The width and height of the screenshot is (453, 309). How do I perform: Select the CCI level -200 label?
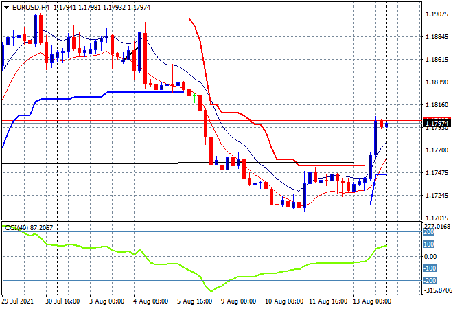tap(430, 281)
